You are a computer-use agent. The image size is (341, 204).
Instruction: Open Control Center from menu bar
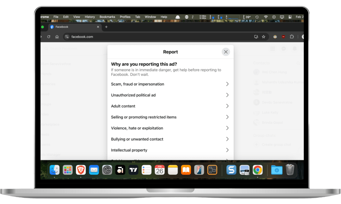click(x=290, y=17)
